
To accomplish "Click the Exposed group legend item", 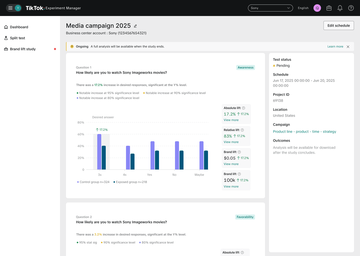I will (130, 182).
